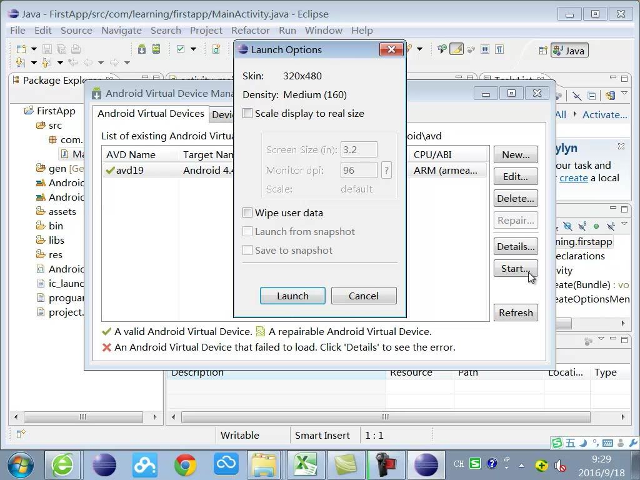Toggle Mark Occurrences highlighter icon
Image resolution: width=640 pixels, height=480 pixels.
(456, 49)
